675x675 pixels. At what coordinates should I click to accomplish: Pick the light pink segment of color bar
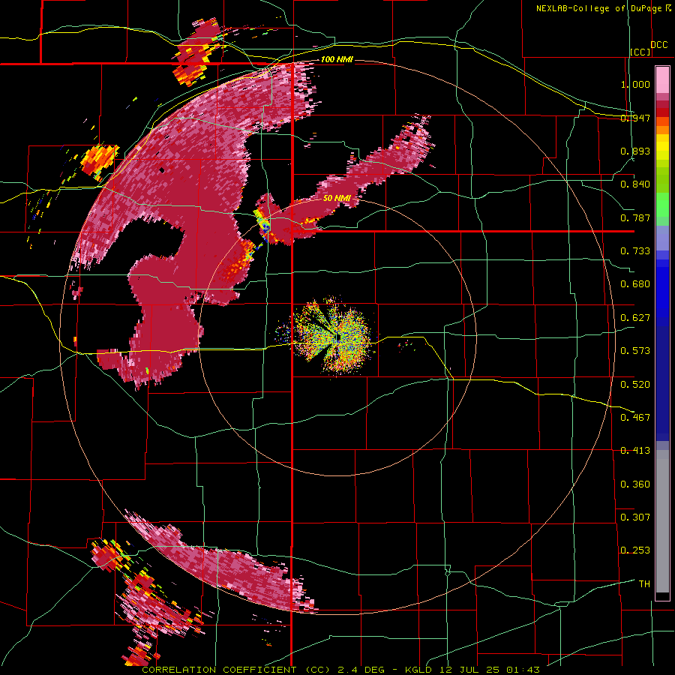(x=662, y=80)
